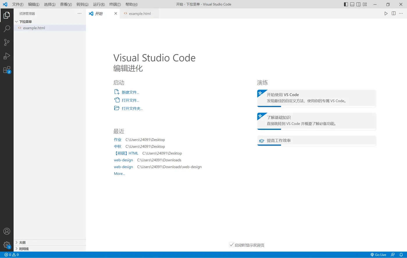This screenshot has width=407, height=258.
Task: Expand the 时间线 timeline section
Action: pyautogui.click(x=50, y=249)
